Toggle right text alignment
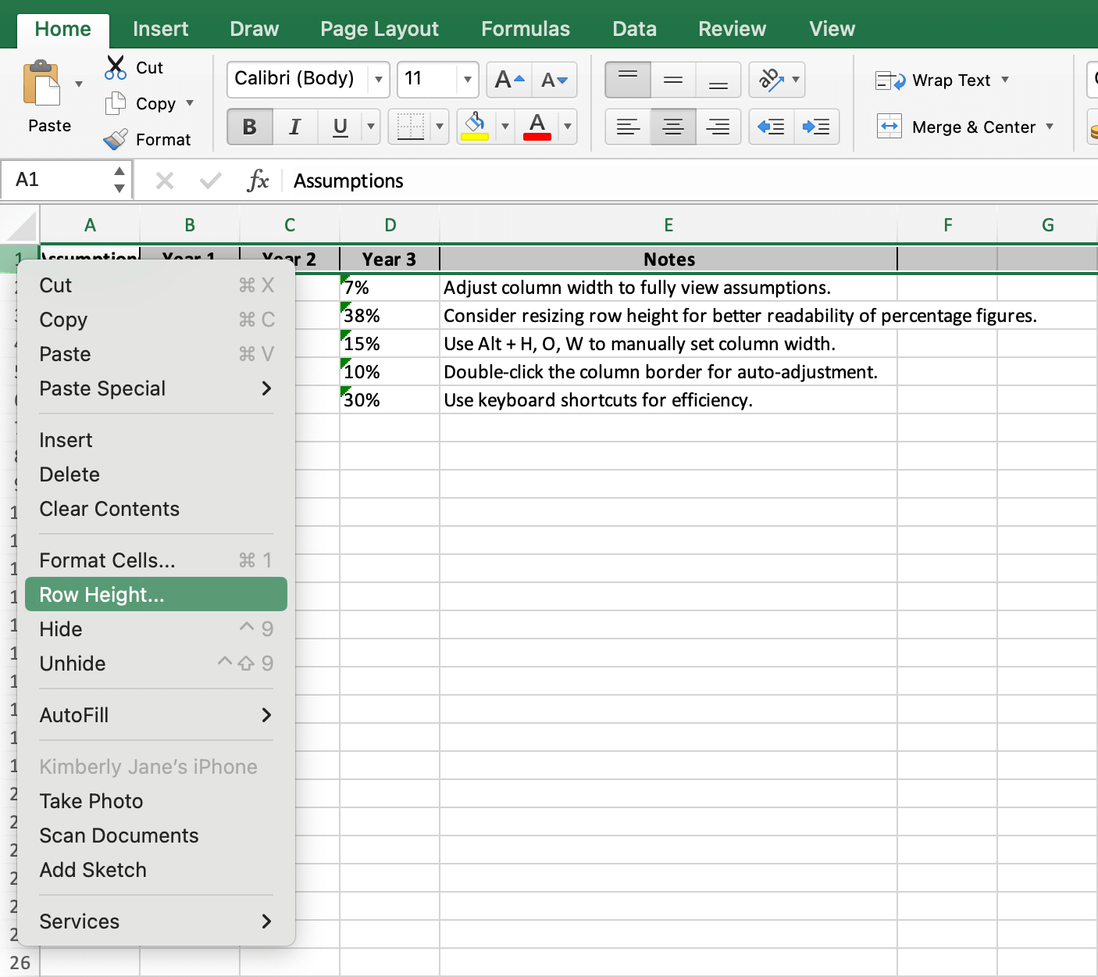Screen dimensions: 1098x977 click(x=718, y=127)
